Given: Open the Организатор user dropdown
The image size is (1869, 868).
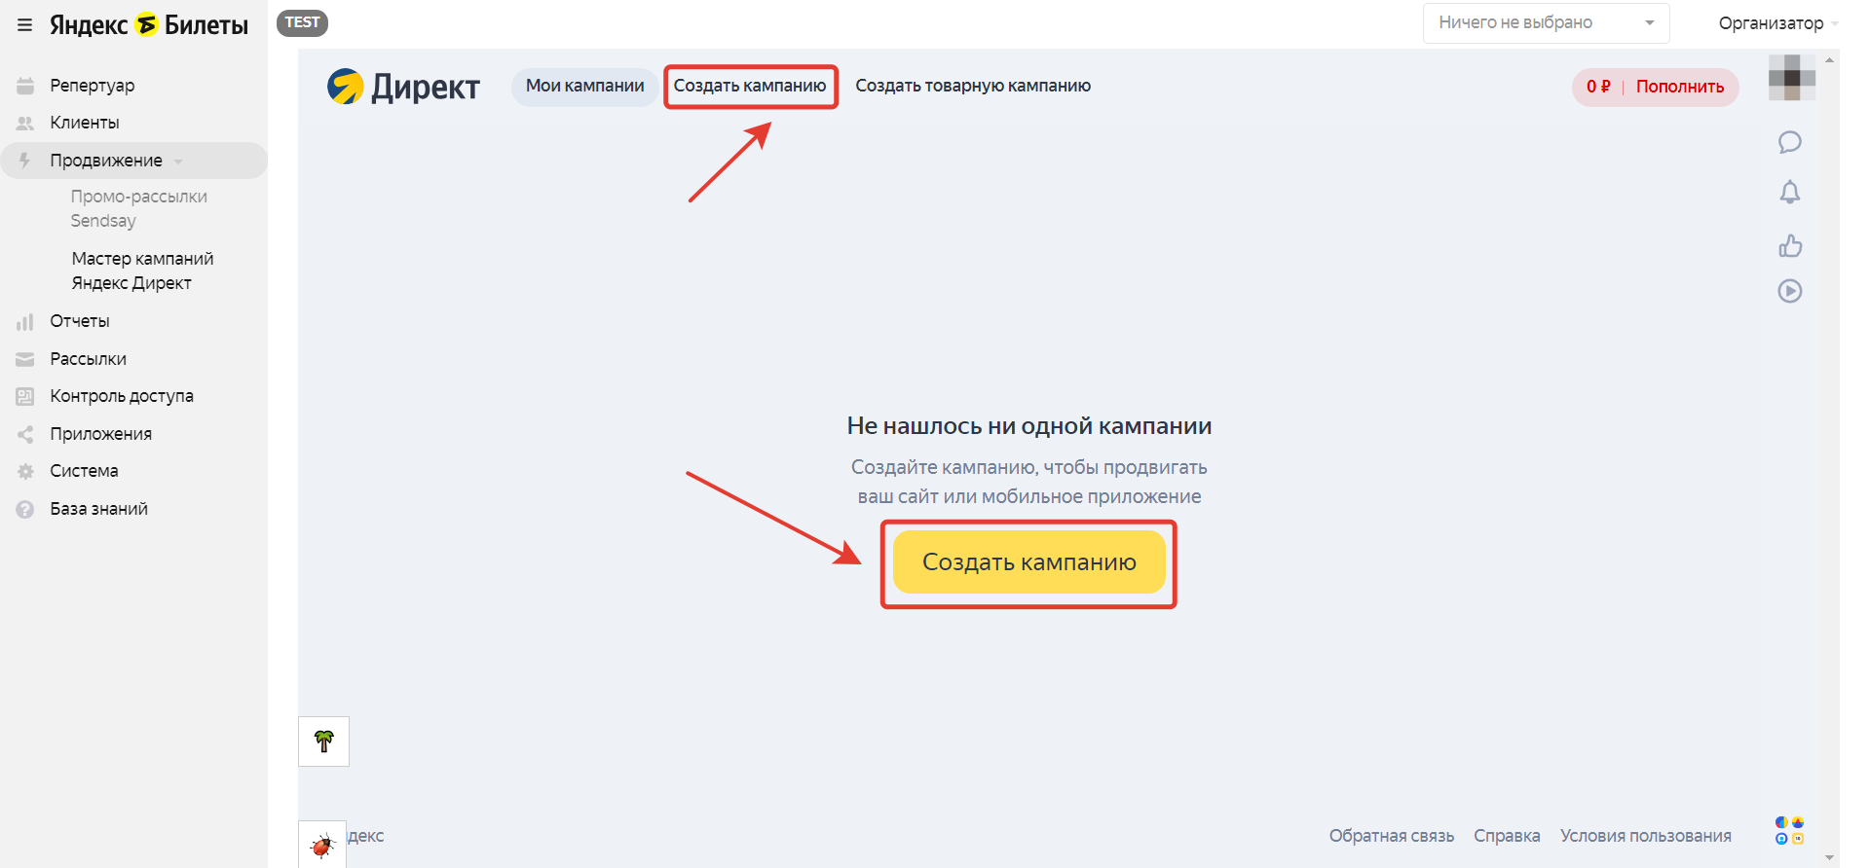Looking at the screenshot, I should (1777, 23).
